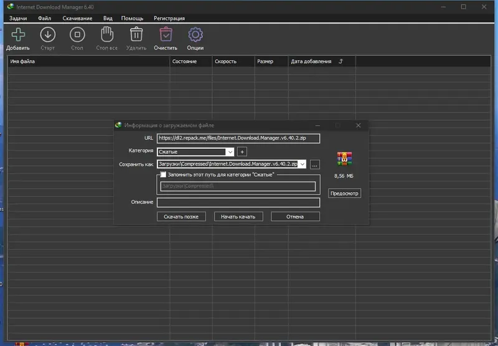Viewport: 498px width, 346px height.
Task: Click the URL input field
Action: pos(238,138)
